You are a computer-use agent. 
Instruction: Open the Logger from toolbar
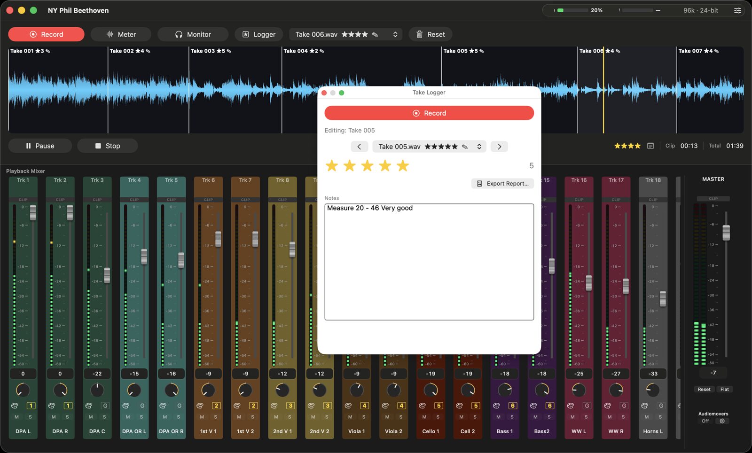(259, 34)
